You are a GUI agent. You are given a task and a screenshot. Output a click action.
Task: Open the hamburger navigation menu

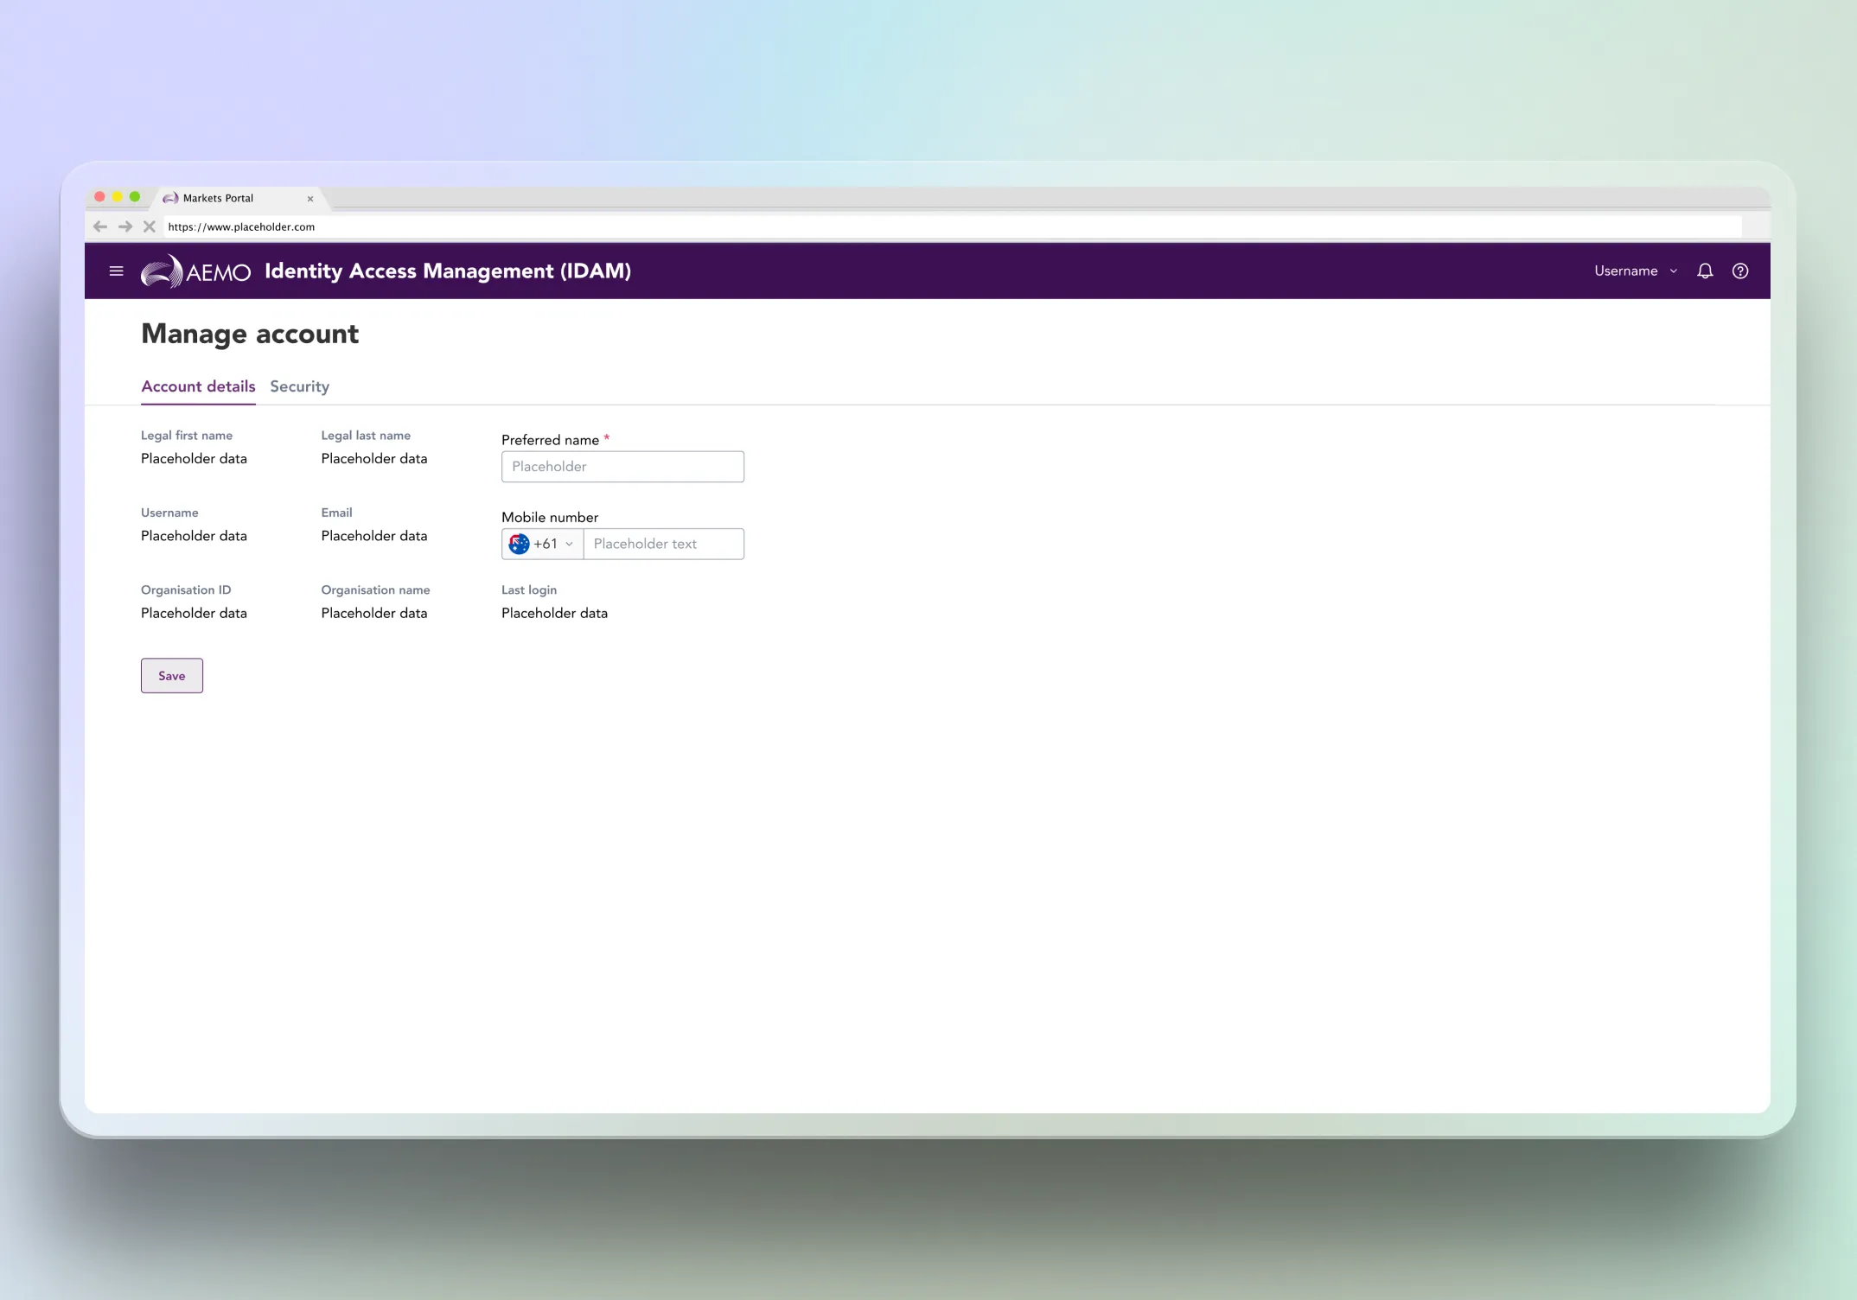point(117,271)
